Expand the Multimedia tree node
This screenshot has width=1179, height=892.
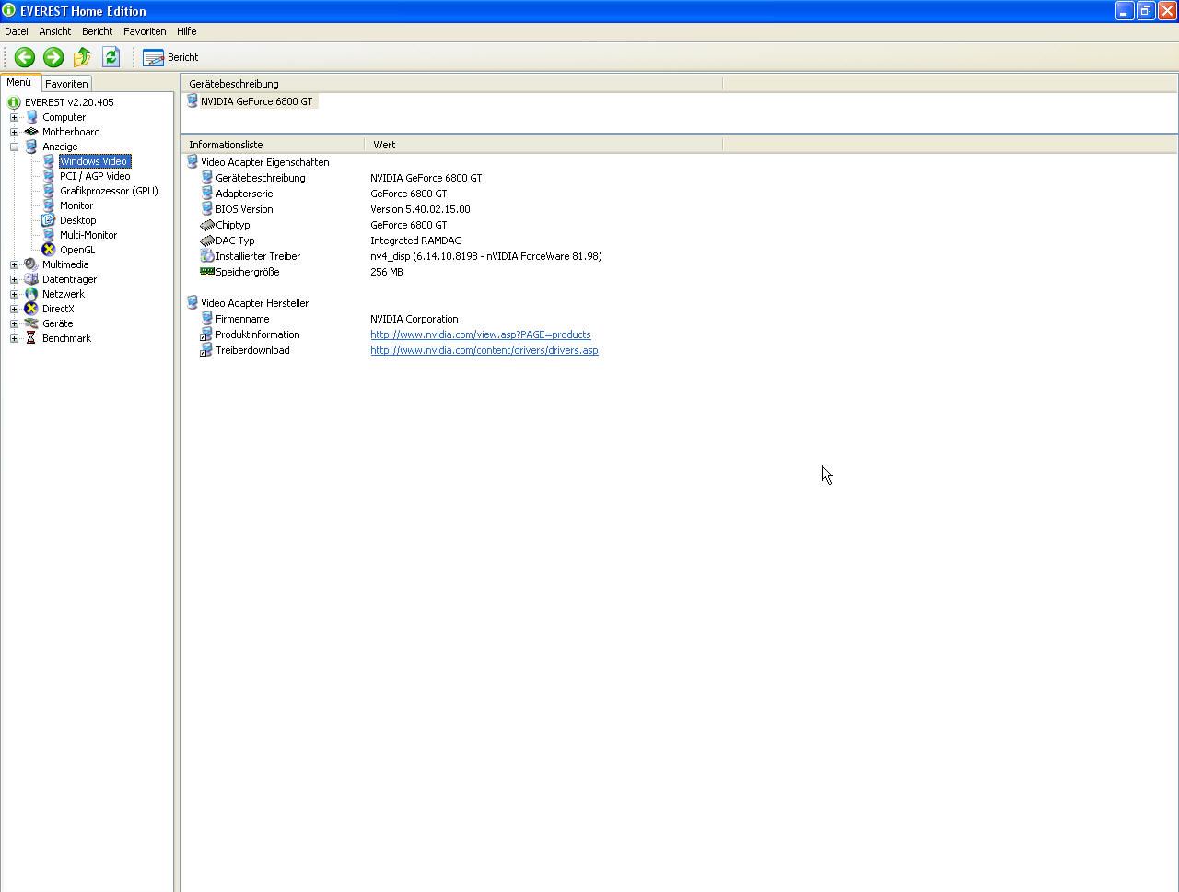14,264
